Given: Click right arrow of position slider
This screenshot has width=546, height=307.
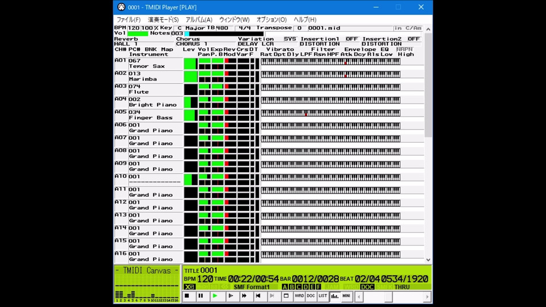Looking at the screenshot, I should click(427, 297).
